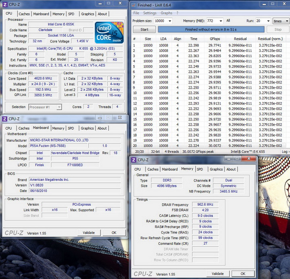Sort LinX results by Time column header
Viewport: 290px width, 279px height.
(194, 39)
